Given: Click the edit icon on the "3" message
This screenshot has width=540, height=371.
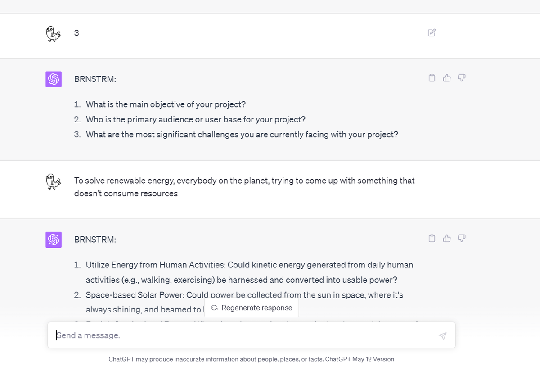Looking at the screenshot, I should pos(432,32).
